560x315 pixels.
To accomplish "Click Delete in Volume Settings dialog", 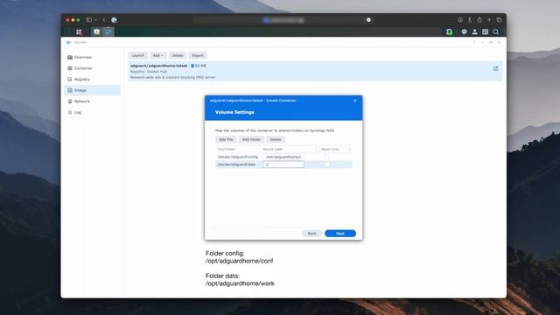I will pos(276,139).
